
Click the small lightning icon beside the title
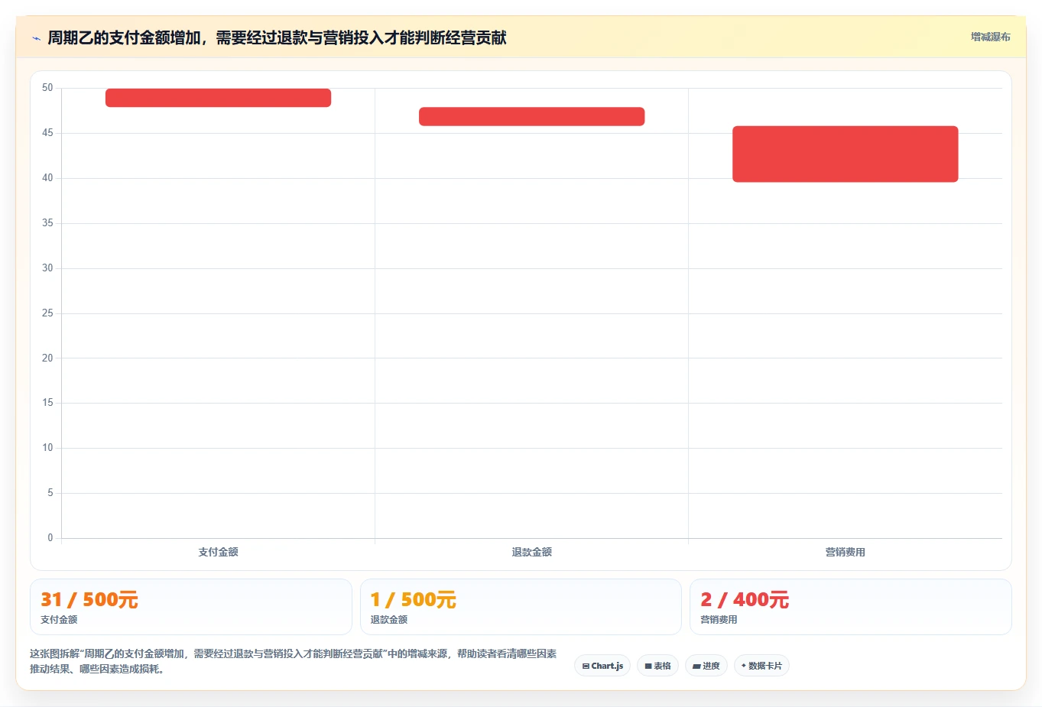[36, 38]
